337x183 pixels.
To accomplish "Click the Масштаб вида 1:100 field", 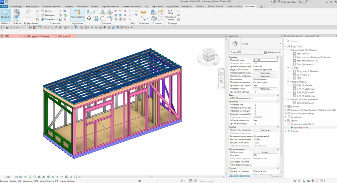I will (265, 60).
